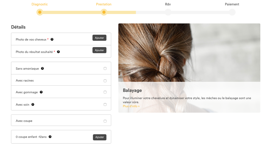Click the Balayage hair photo
This screenshot has width=270, height=148.
click(189, 53)
